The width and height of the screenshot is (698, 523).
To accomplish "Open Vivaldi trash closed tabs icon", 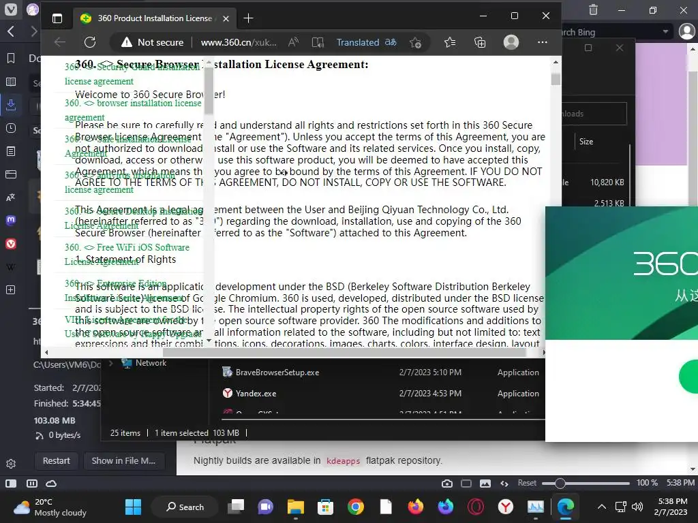I will (593, 10).
